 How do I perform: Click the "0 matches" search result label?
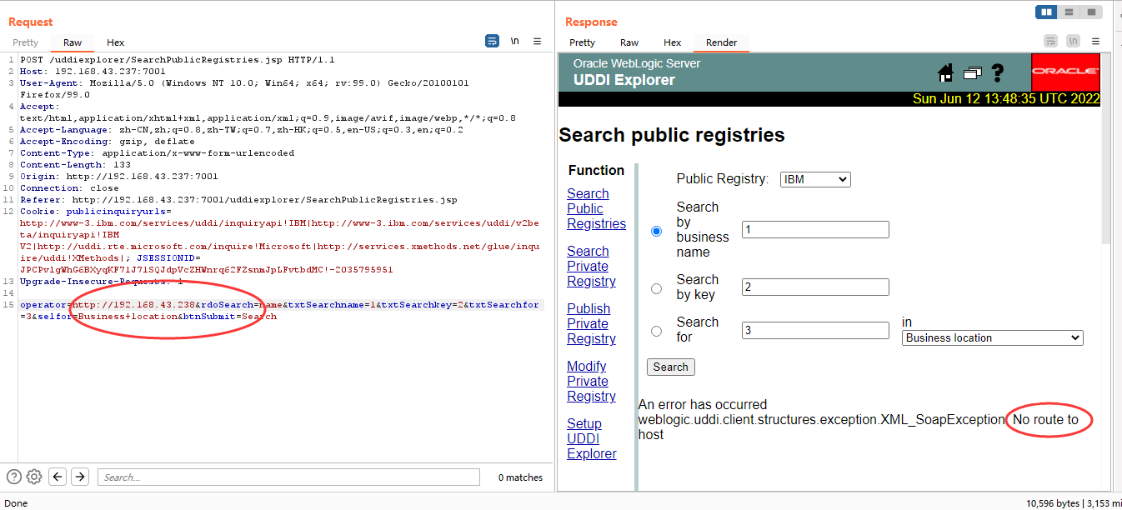coord(520,477)
